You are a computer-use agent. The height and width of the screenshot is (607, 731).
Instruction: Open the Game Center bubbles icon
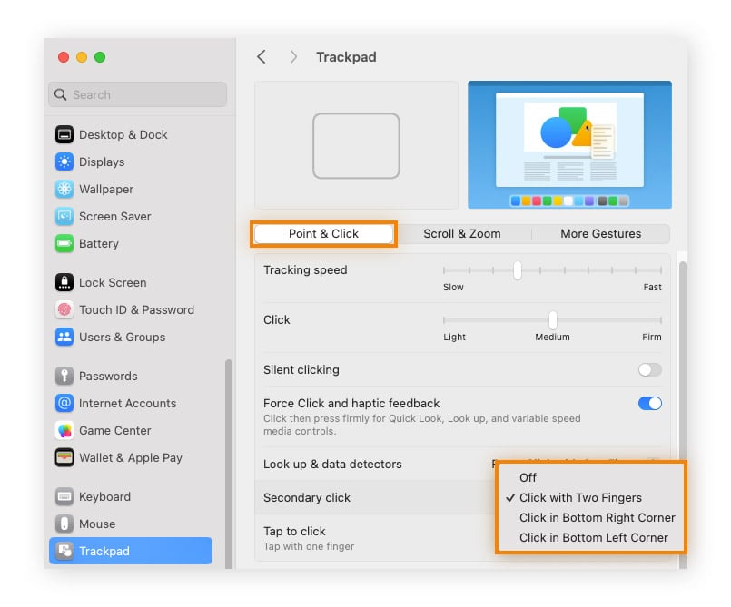point(64,430)
